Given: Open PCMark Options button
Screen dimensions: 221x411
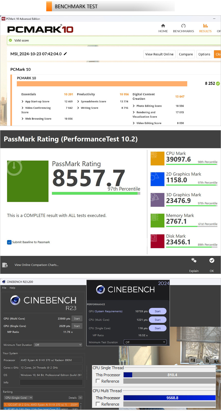Looking at the screenshot, I should [204, 54].
